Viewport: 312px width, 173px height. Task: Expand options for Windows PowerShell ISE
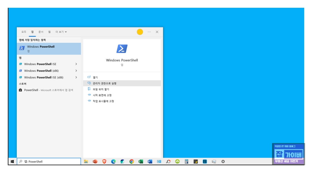click(x=76, y=64)
